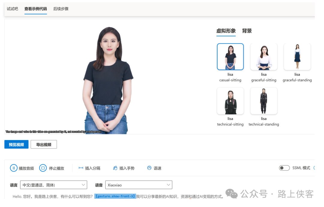Click the 停止播放 label

(56, 168)
